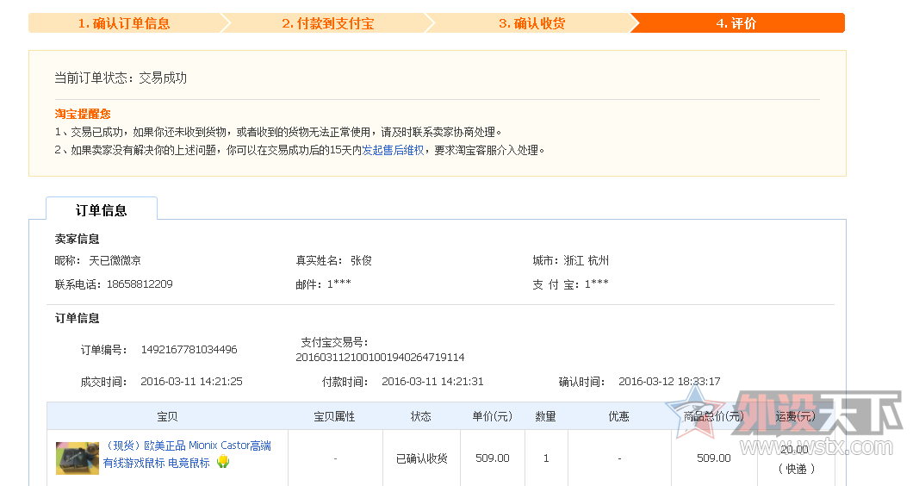The width and height of the screenshot is (919, 486).
Task: Click 付款时间 value 2016-03-11 14:21:31
Action: pyautogui.click(x=432, y=382)
